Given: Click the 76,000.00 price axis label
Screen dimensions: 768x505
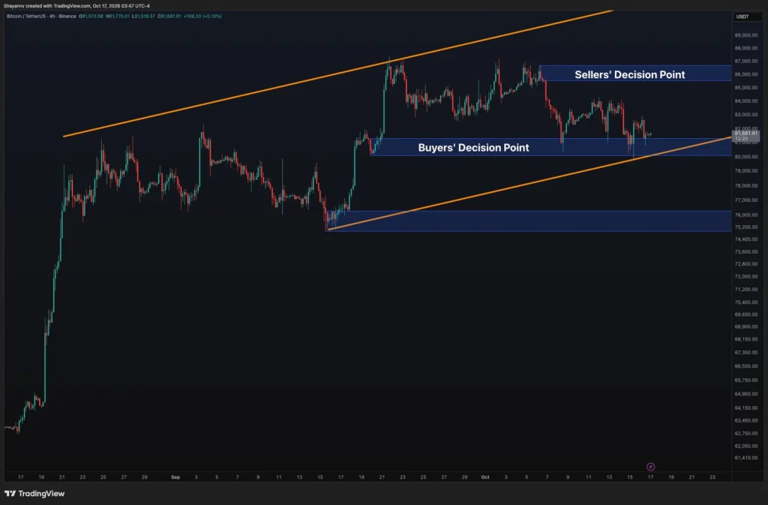Looking at the screenshot, I should 746,215.
